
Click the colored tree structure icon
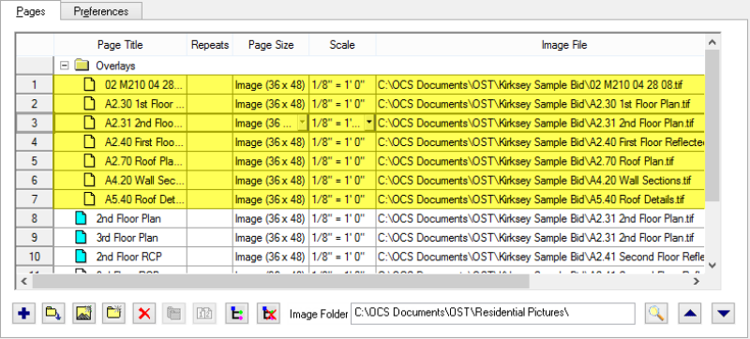tap(237, 314)
